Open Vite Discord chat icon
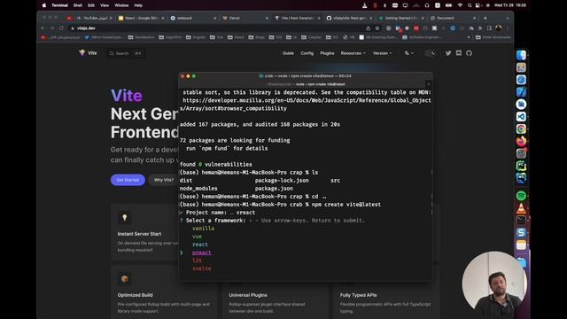 point(459,53)
